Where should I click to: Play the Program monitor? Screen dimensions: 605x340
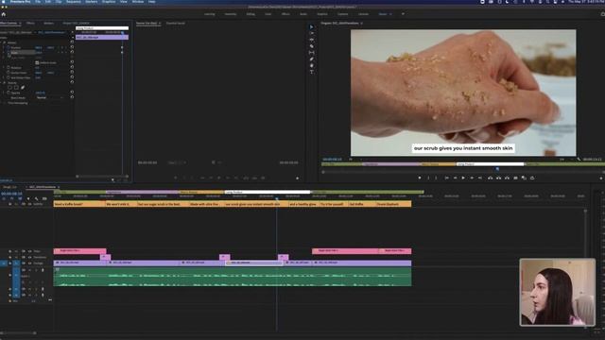coord(463,178)
